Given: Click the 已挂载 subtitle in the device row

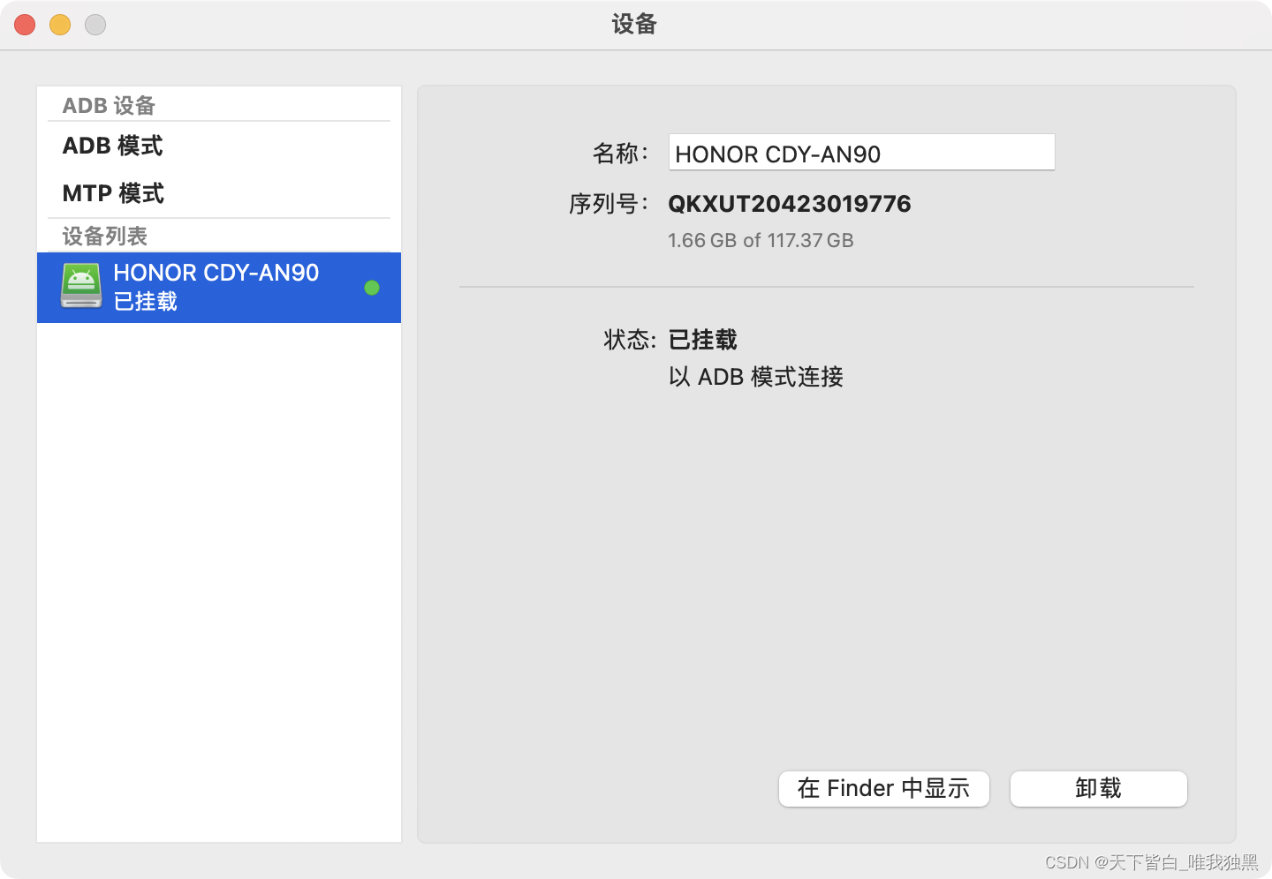Looking at the screenshot, I should click(145, 302).
